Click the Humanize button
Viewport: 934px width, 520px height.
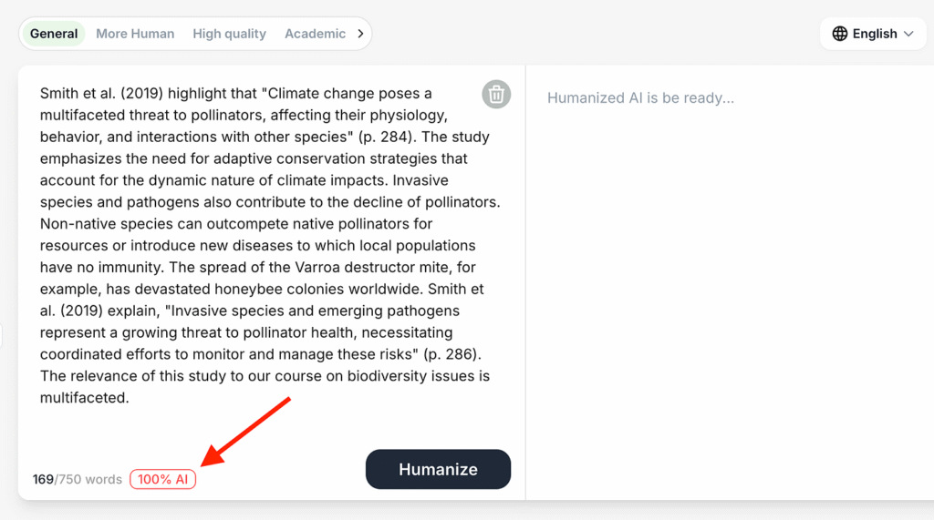[438, 469]
